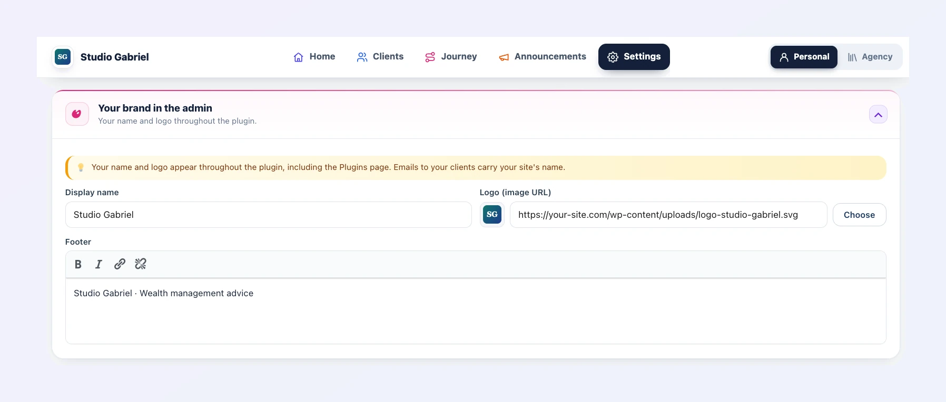
Task: Click the lightbulb tip icon
Action: click(81, 167)
